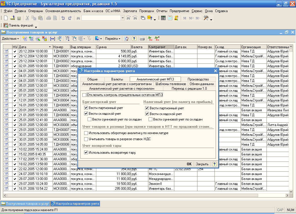The image size is (296, 214).
Task: Uncheck Вести складской учет under Бухгалтерский учет
Action: pos(86,114)
